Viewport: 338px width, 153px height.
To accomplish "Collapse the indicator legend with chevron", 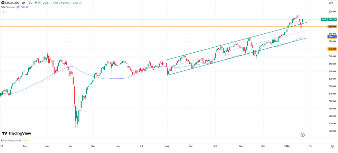I will (x=4, y=12).
